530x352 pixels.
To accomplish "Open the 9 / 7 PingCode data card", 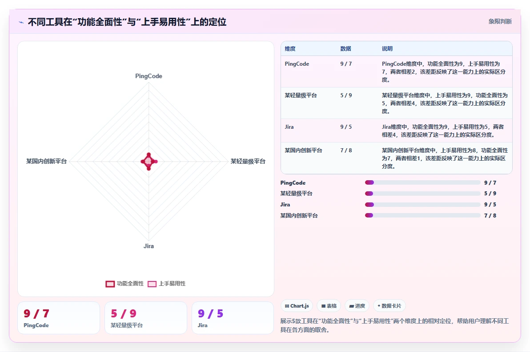I will click(59, 318).
